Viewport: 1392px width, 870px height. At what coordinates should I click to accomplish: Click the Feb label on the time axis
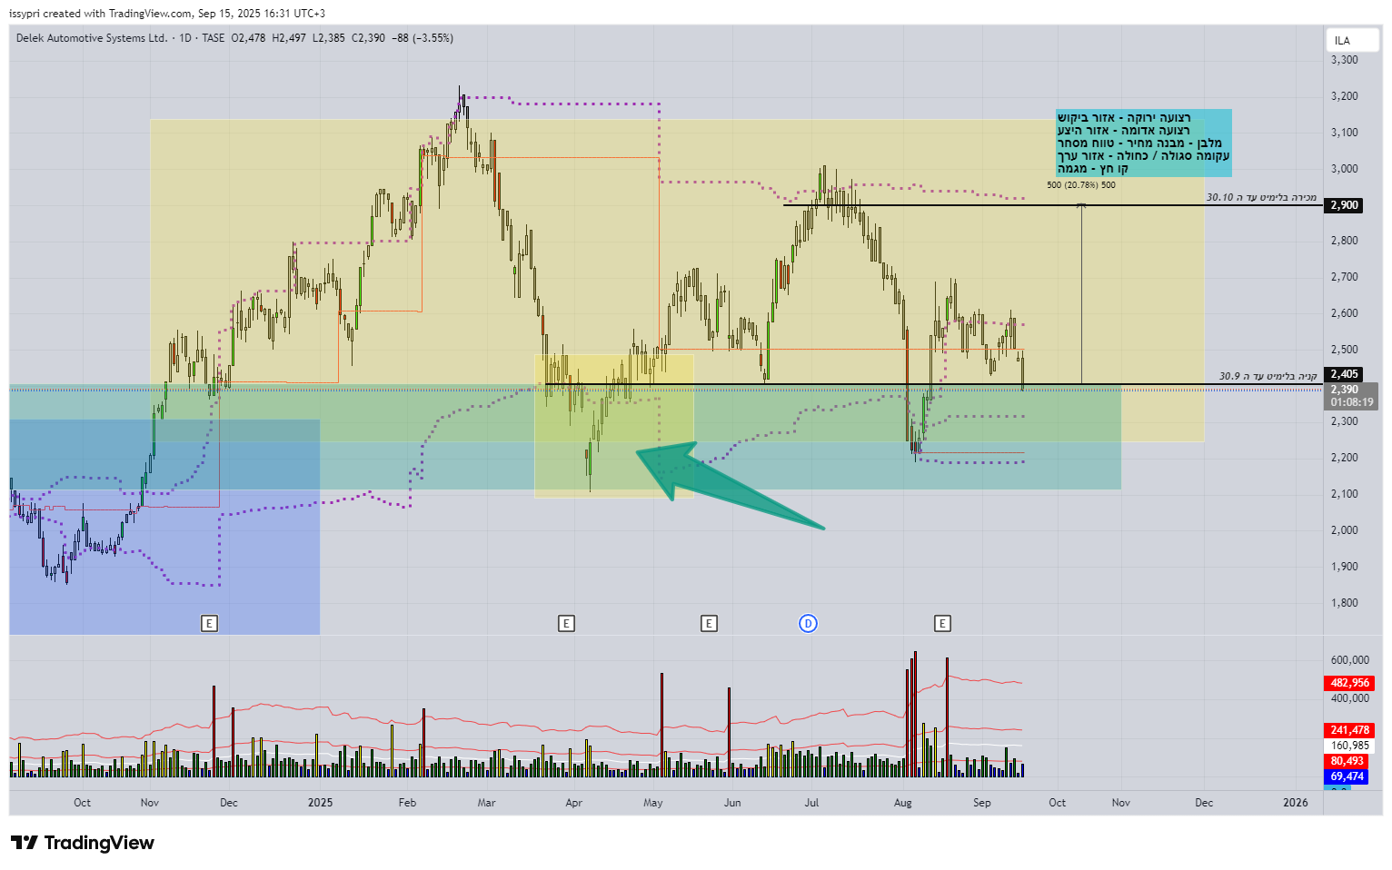(407, 803)
